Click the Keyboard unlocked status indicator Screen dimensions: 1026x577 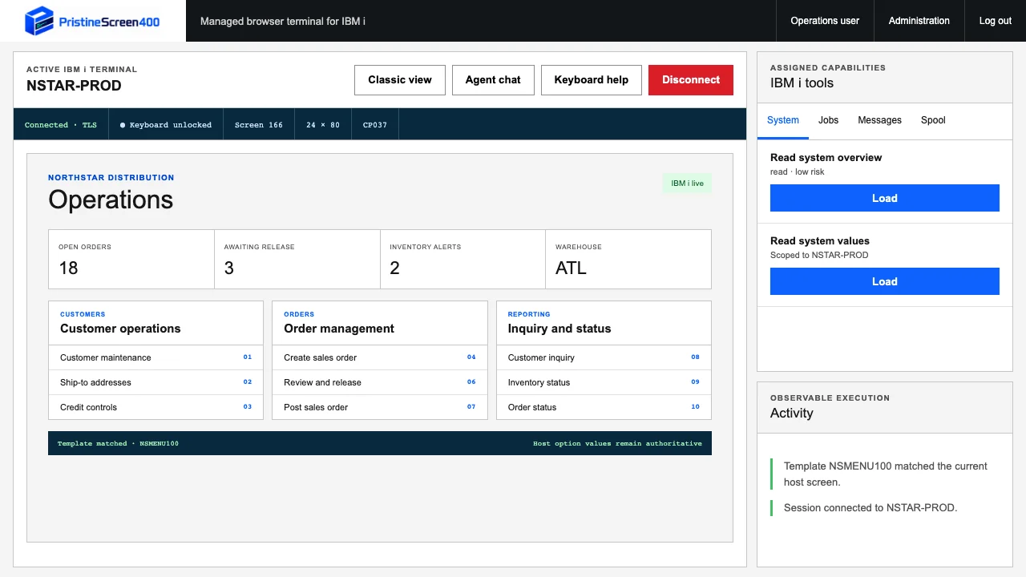(x=166, y=125)
